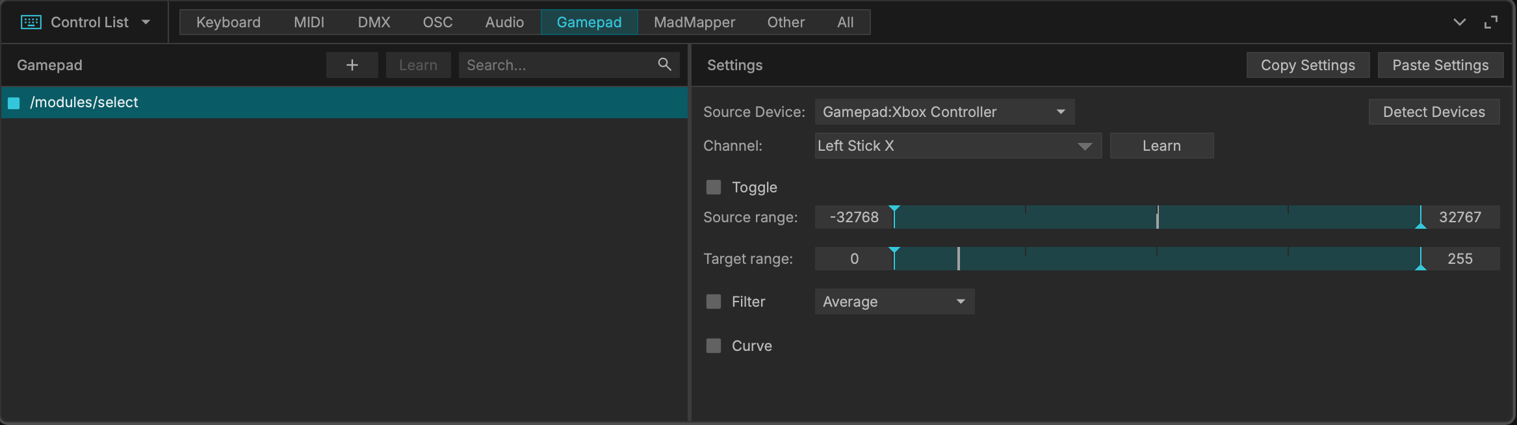Viewport: 1517px width, 425px height.
Task: Open the Source Device dropdown
Action: click(x=944, y=112)
